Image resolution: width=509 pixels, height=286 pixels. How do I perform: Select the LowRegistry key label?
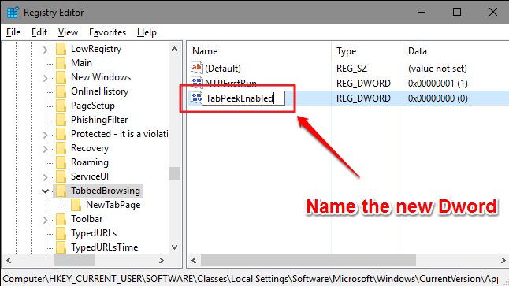[96, 49]
